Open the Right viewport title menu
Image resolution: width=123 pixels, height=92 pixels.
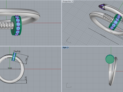point(65,48)
